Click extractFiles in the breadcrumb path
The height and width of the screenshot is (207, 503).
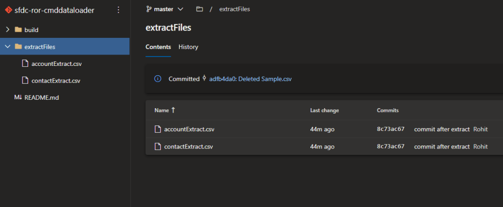click(235, 9)
